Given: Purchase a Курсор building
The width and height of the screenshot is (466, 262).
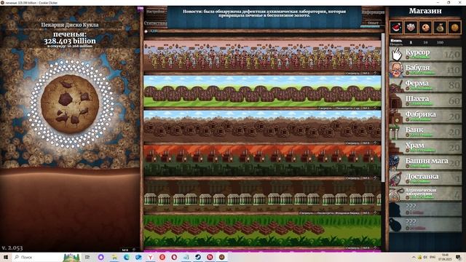Looking at the screenshot, I should coord(425,54).
